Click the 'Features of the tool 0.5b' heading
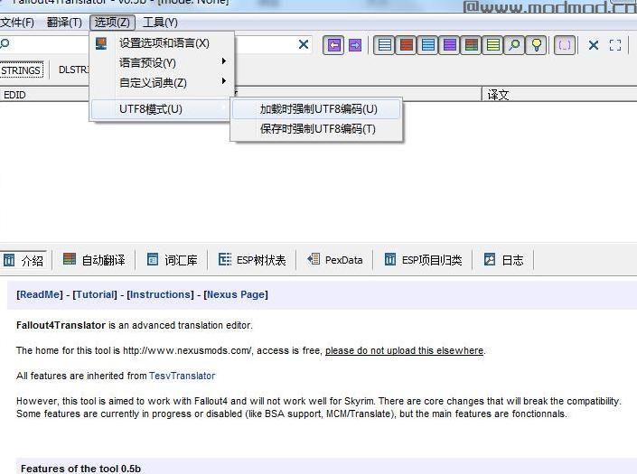Image resolution: width=637 pixels, height=474 pixels. tap(80, 469)
